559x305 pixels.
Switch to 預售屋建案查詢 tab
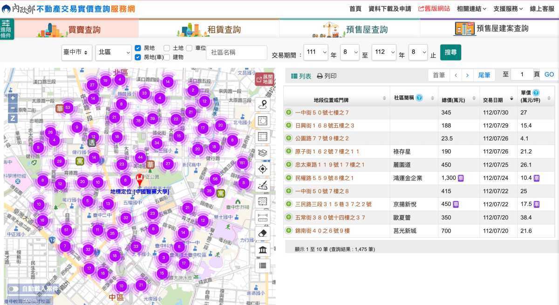[x=490, y=29]
